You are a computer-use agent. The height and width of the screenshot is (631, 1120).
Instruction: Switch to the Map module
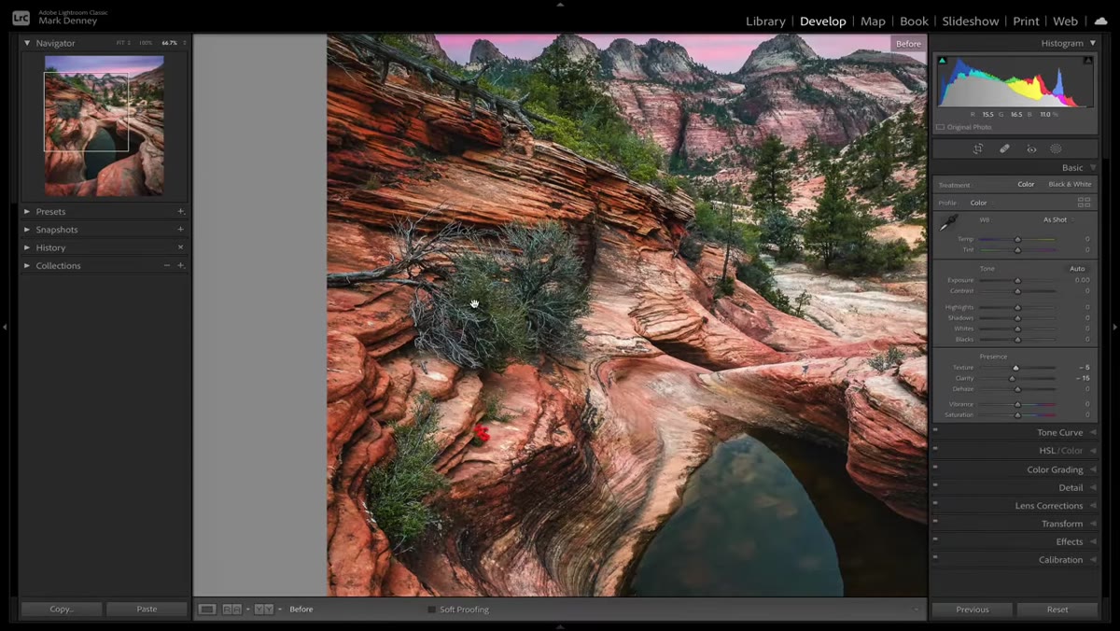pyautogui.click(x=873, y=21)
